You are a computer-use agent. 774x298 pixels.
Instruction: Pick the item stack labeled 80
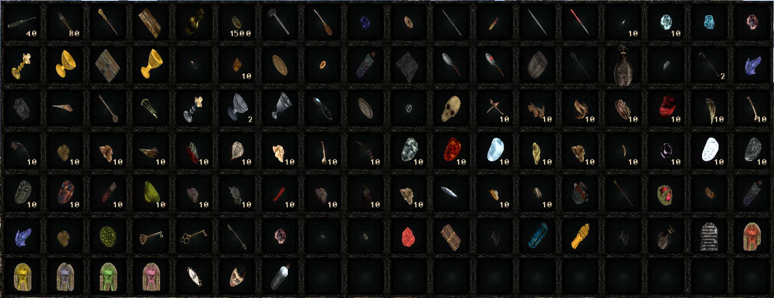click(65, 22)
